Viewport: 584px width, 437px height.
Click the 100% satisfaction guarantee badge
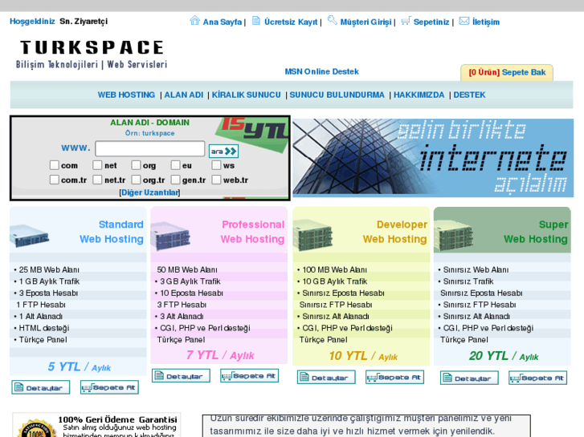point(36,427)
